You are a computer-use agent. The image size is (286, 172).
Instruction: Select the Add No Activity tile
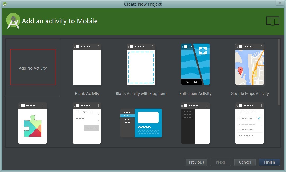tap(33, 68)
